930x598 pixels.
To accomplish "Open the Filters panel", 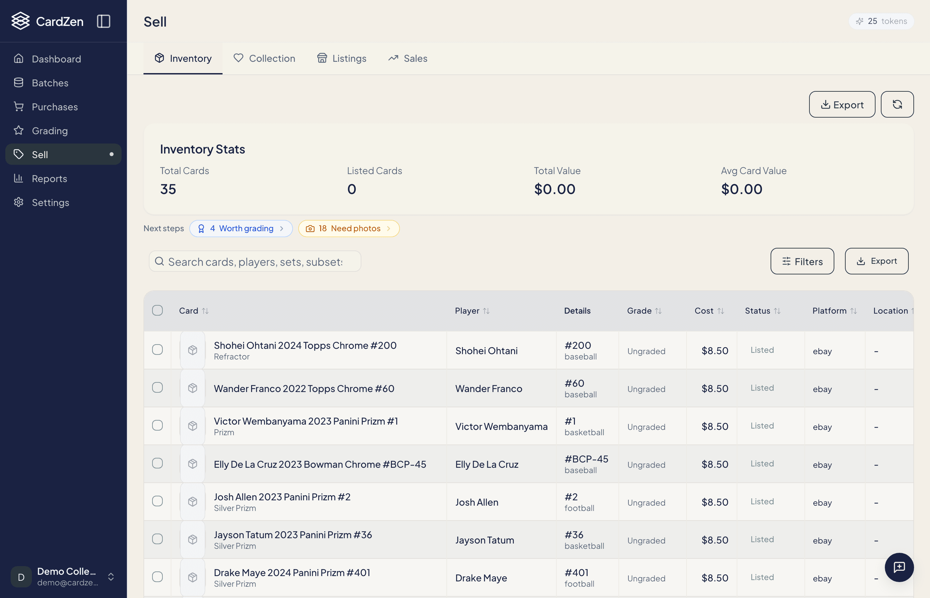I will [x=802, y=261].
